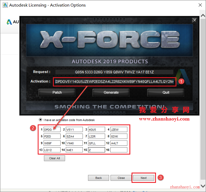206x192 pixels.
Task: Click the Request code field in X-Force
Action: pyautogui.click(x=114, y=72)
